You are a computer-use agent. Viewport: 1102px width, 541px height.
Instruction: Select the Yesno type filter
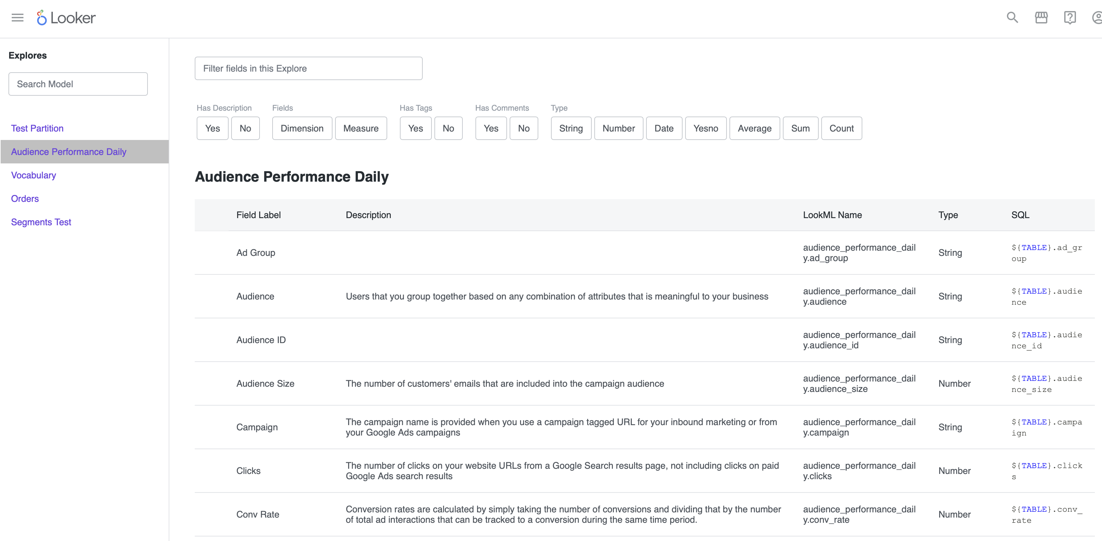click(x=705, y=128)
